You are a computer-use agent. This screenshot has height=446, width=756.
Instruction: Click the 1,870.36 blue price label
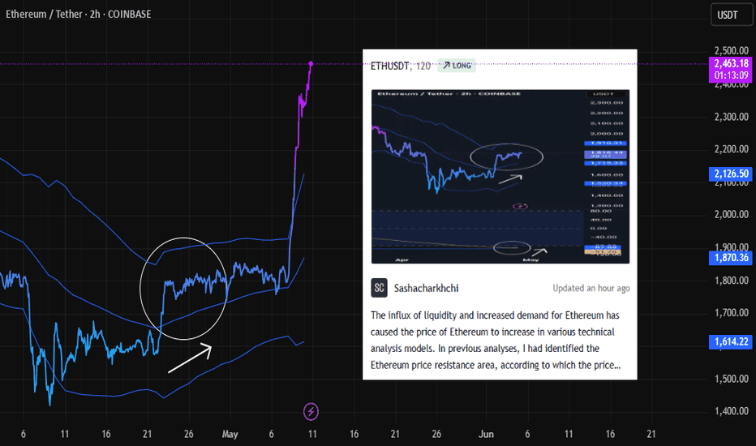coord(731,258)
